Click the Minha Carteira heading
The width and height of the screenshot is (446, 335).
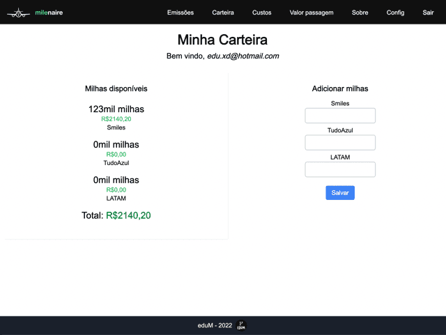tap(222, 40)
